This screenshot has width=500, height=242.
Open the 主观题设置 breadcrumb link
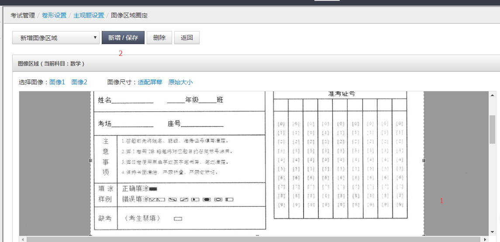point(89,15)
